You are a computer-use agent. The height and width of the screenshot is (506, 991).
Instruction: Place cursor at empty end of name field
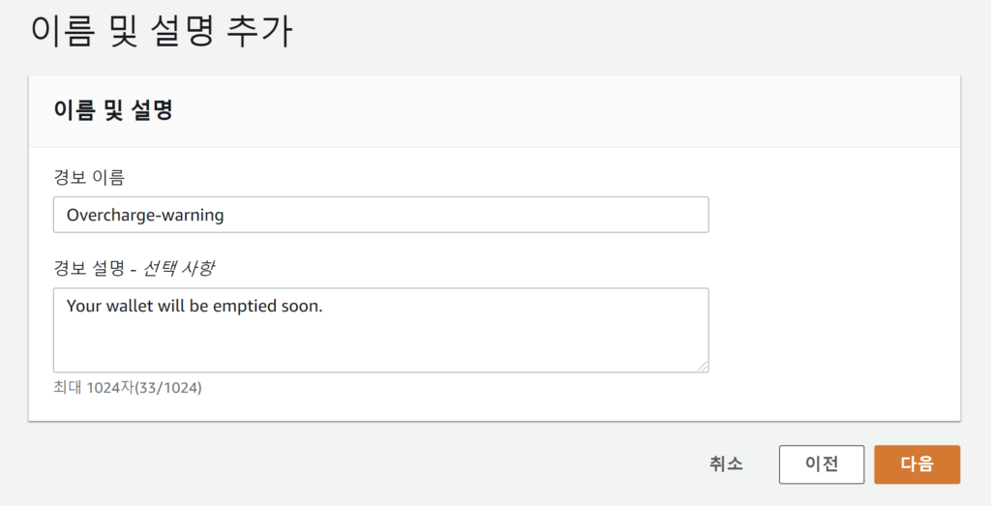(484, 215)
